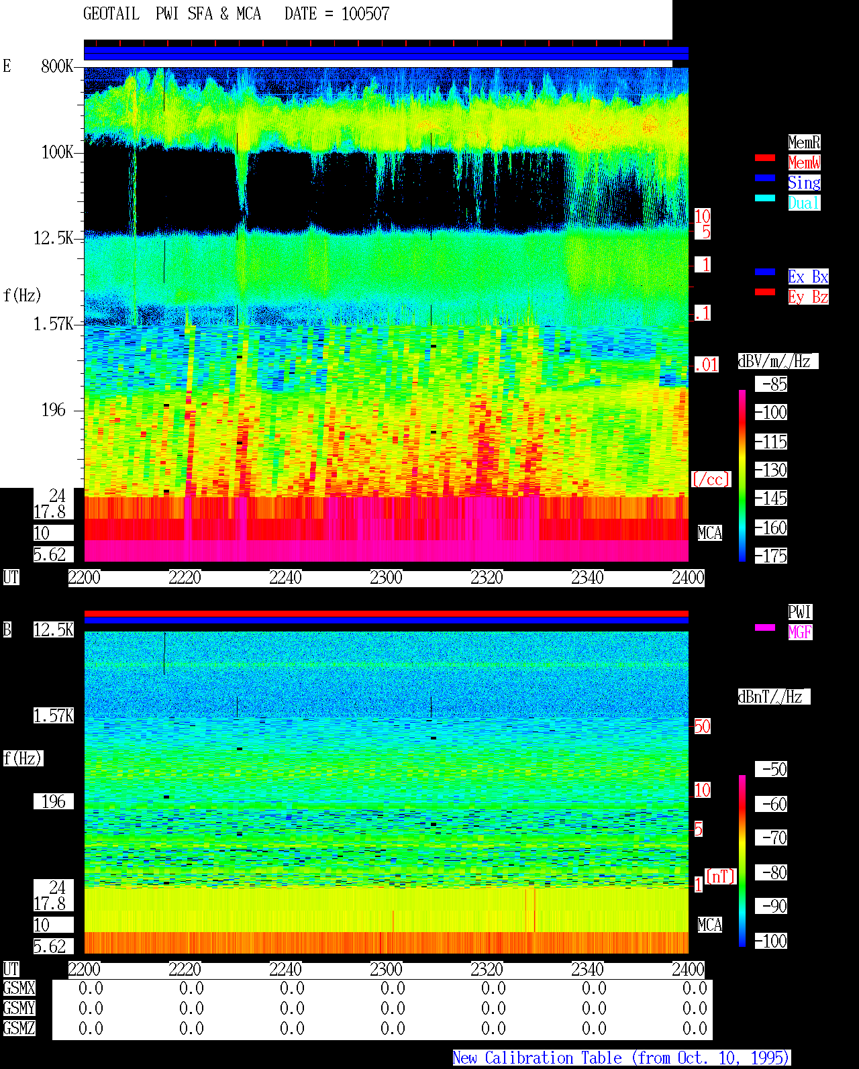Click the magenta MGF legend swatch
Screen dimensions: 859x1069
pyautogui.click(x=765, y=627)
